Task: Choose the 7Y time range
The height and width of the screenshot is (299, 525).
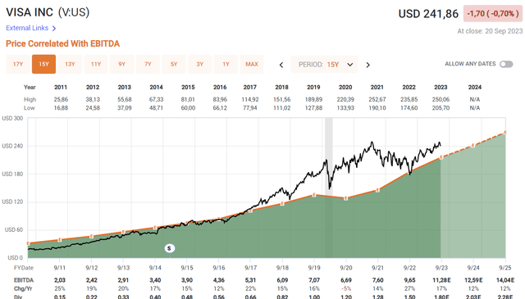Action: 148,64
